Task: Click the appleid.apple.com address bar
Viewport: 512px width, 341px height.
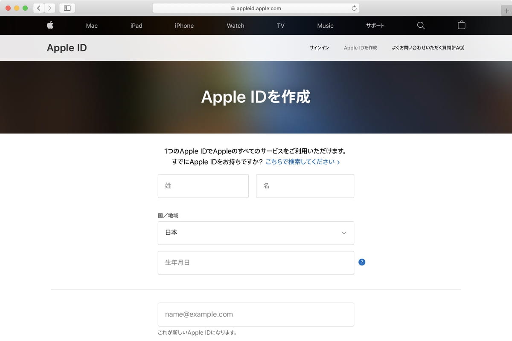Action: [x=256, y=8]
